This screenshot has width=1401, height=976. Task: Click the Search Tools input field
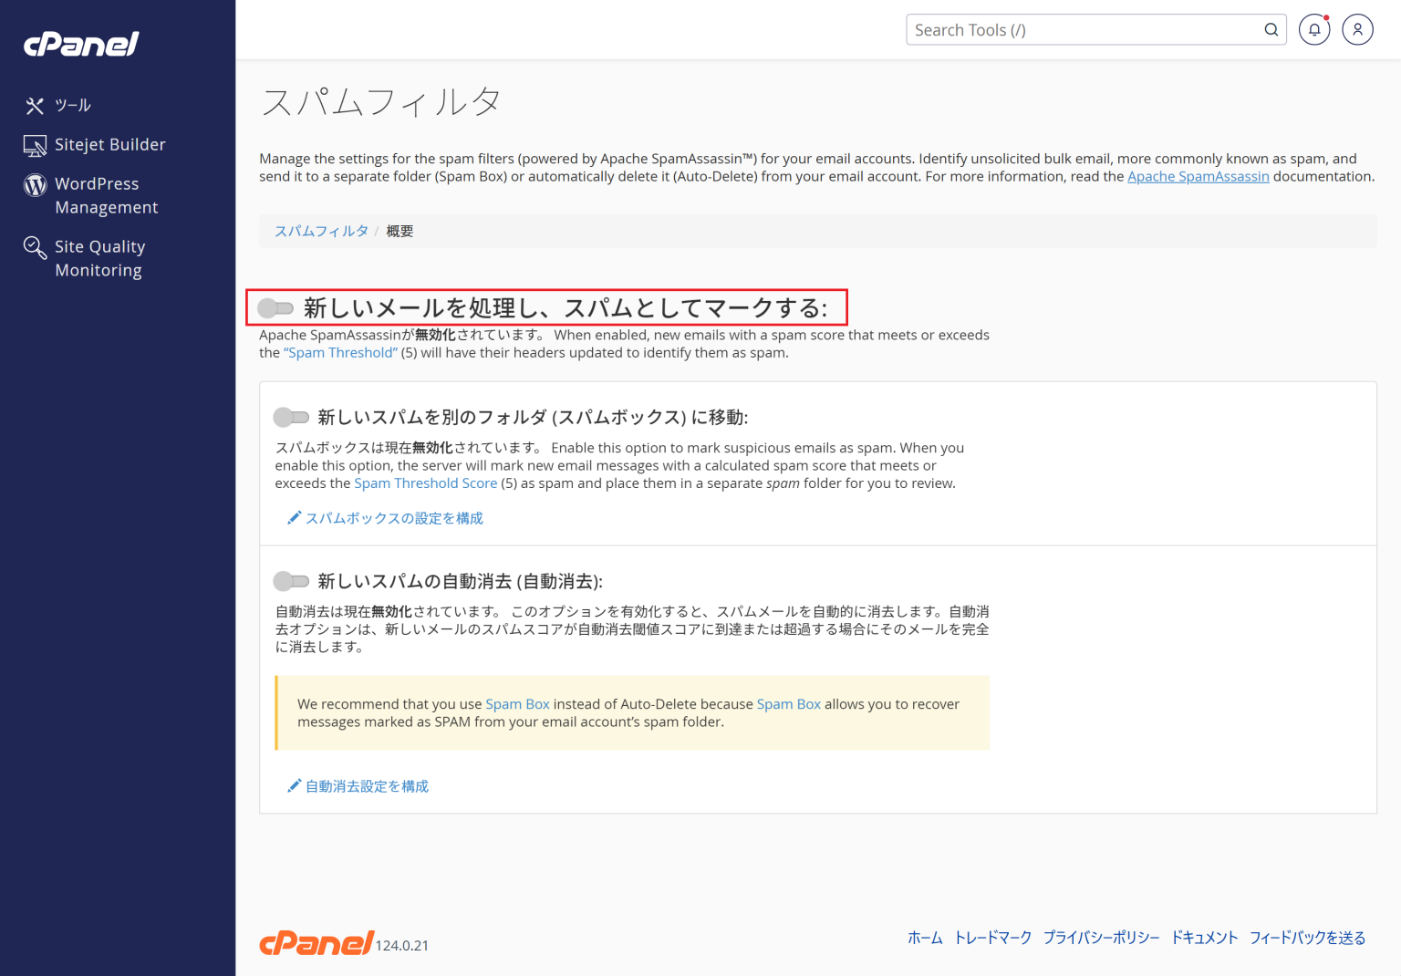[x=1049, y=29]
